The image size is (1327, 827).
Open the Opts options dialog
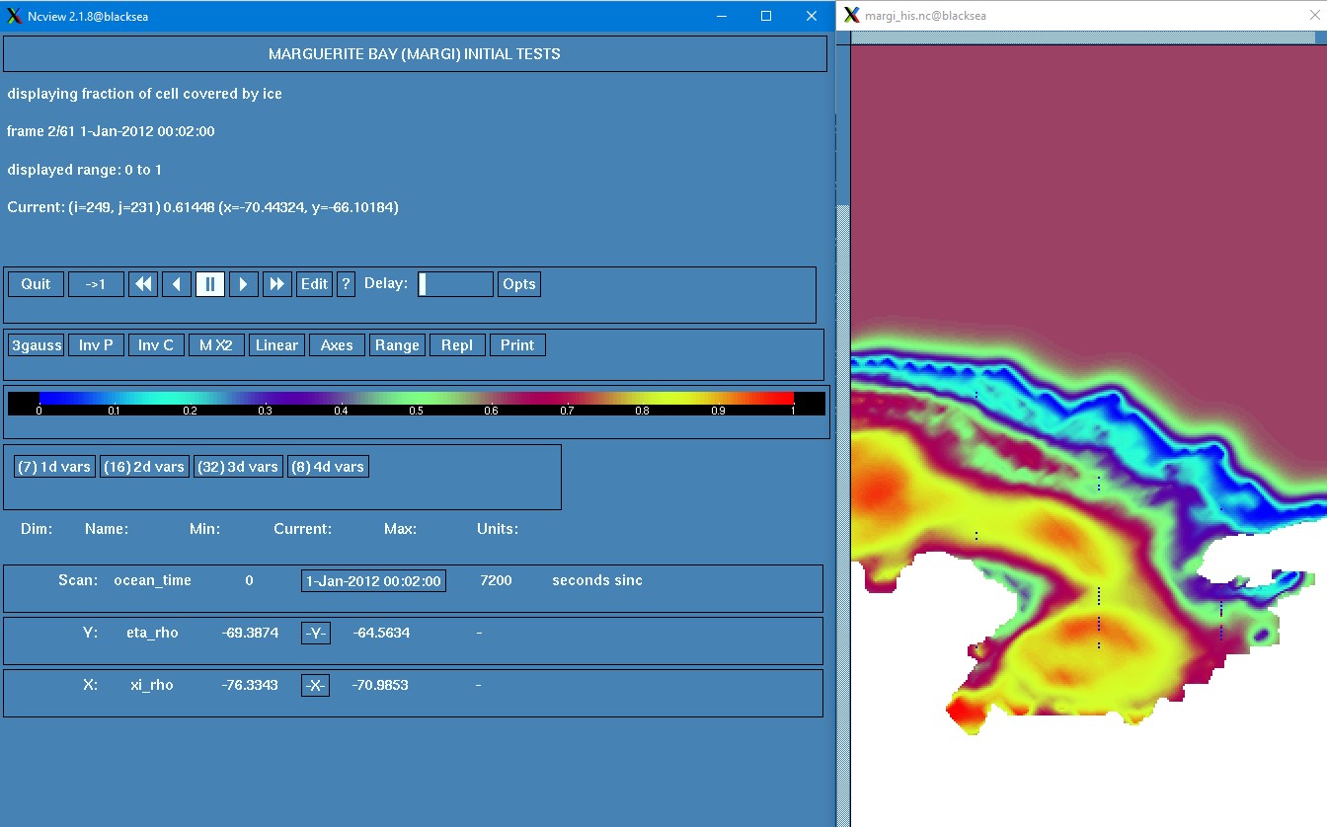(519, 284)
